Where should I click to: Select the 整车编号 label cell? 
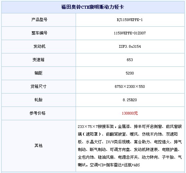click(x=39, y=33)
